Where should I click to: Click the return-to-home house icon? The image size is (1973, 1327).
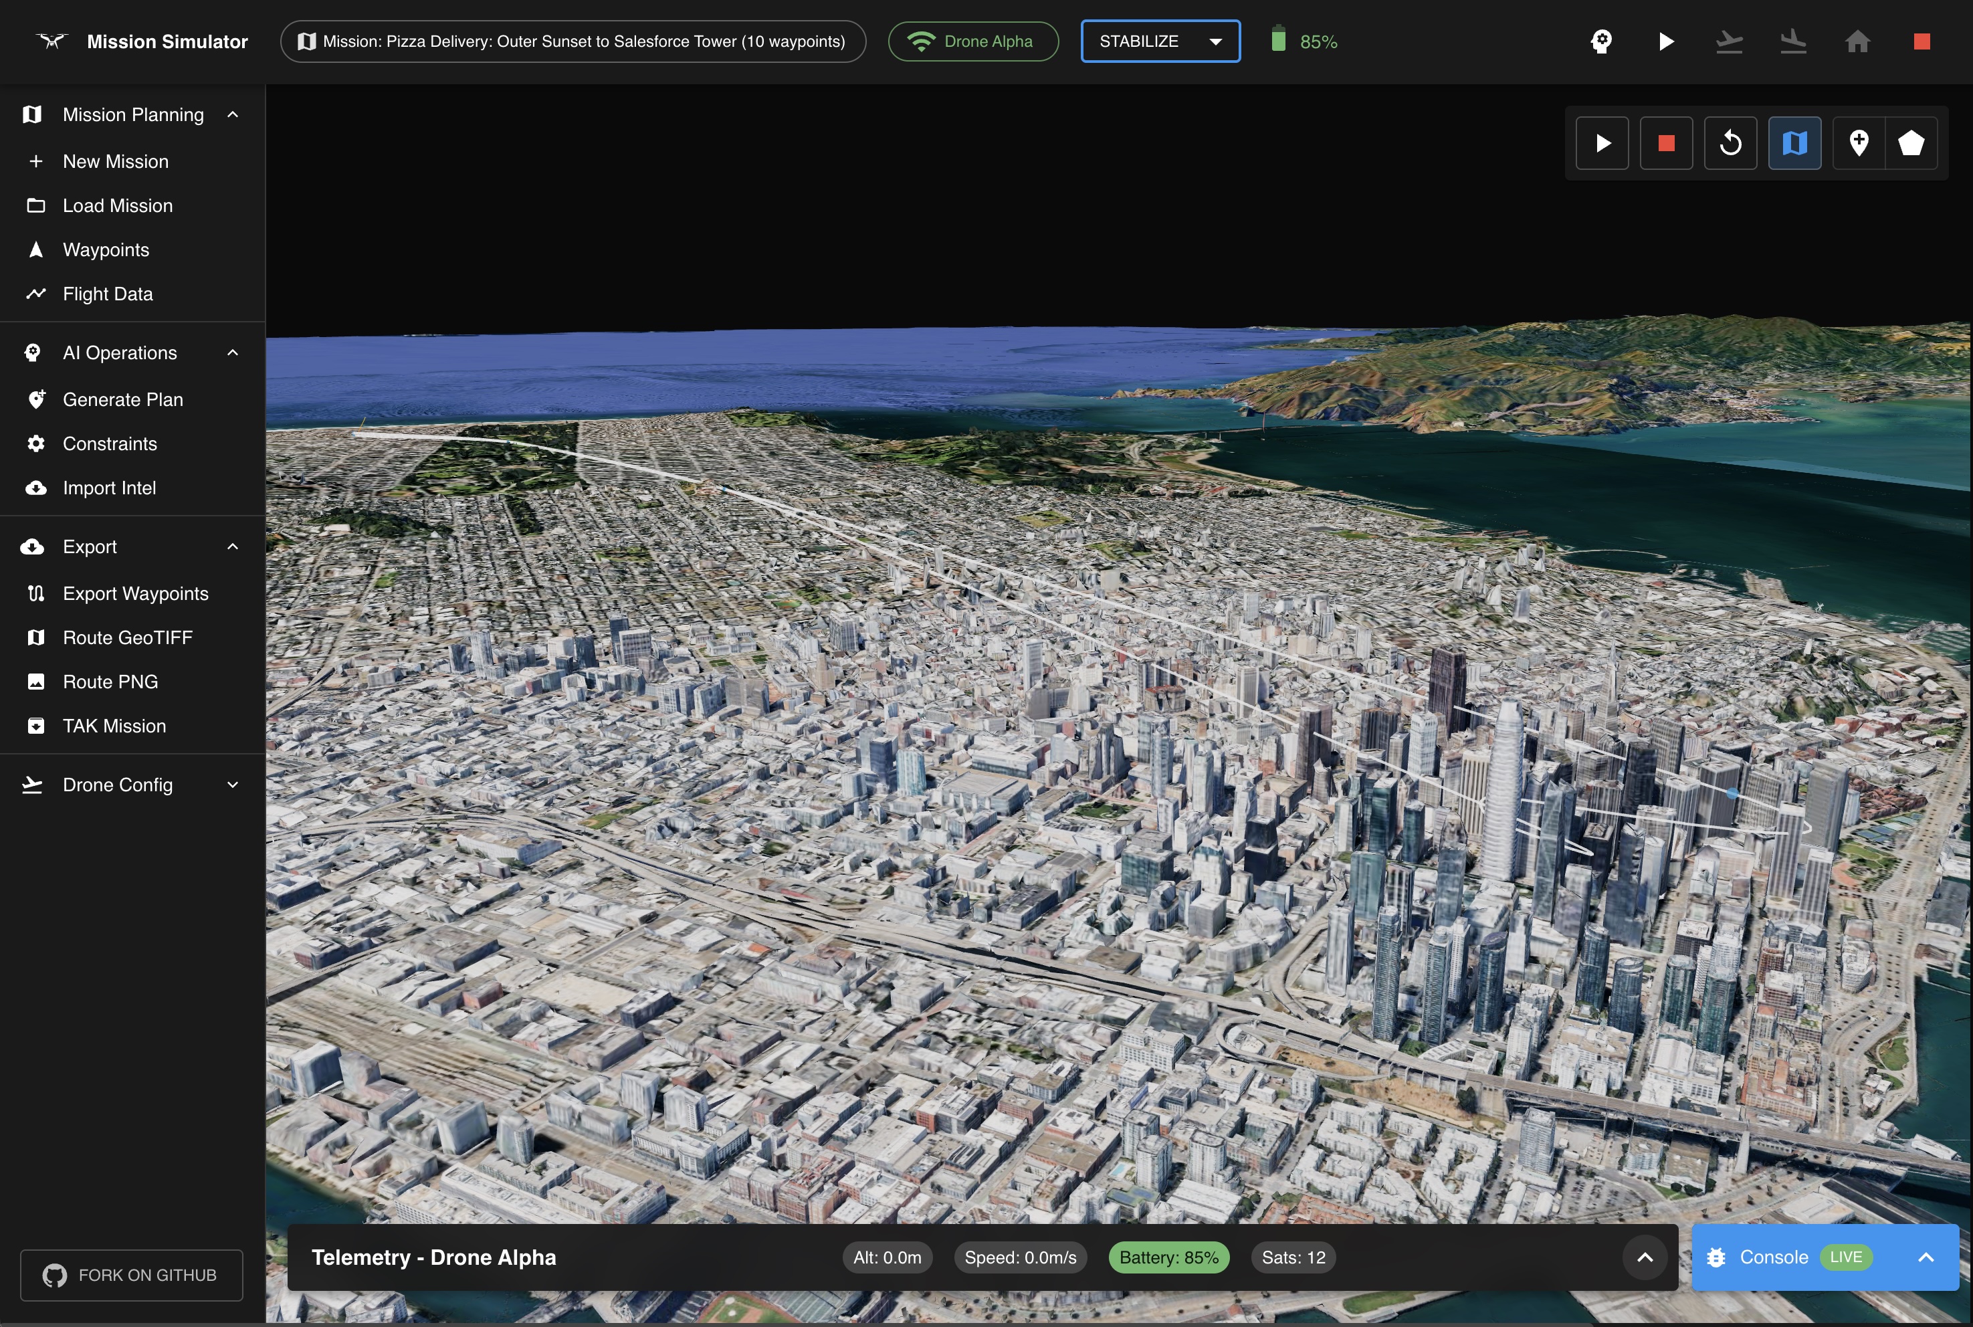pyautogui.click(x=1857, y=41)
